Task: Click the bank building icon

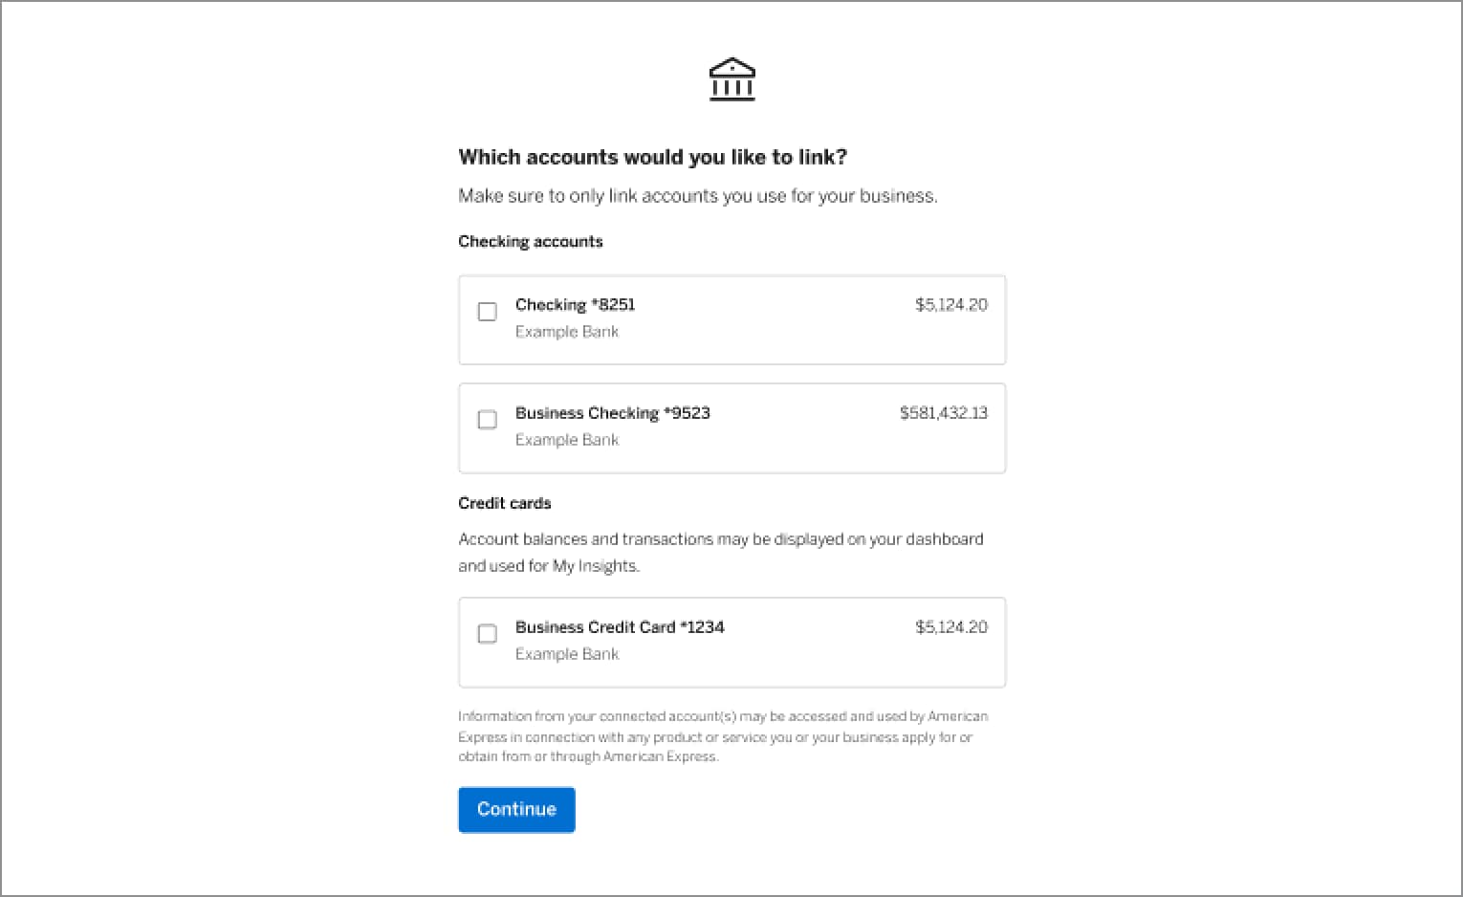Action: 731,79
